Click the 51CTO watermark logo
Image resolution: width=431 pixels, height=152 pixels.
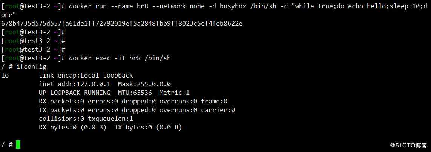point(409,145)
